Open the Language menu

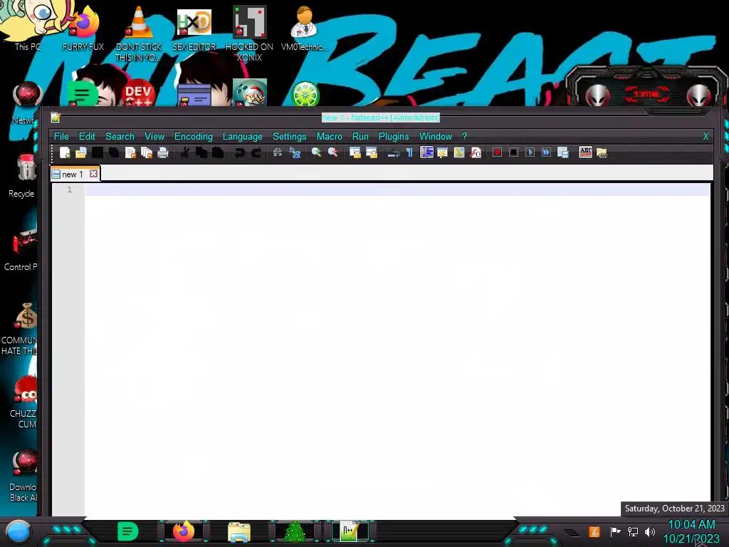242,136
